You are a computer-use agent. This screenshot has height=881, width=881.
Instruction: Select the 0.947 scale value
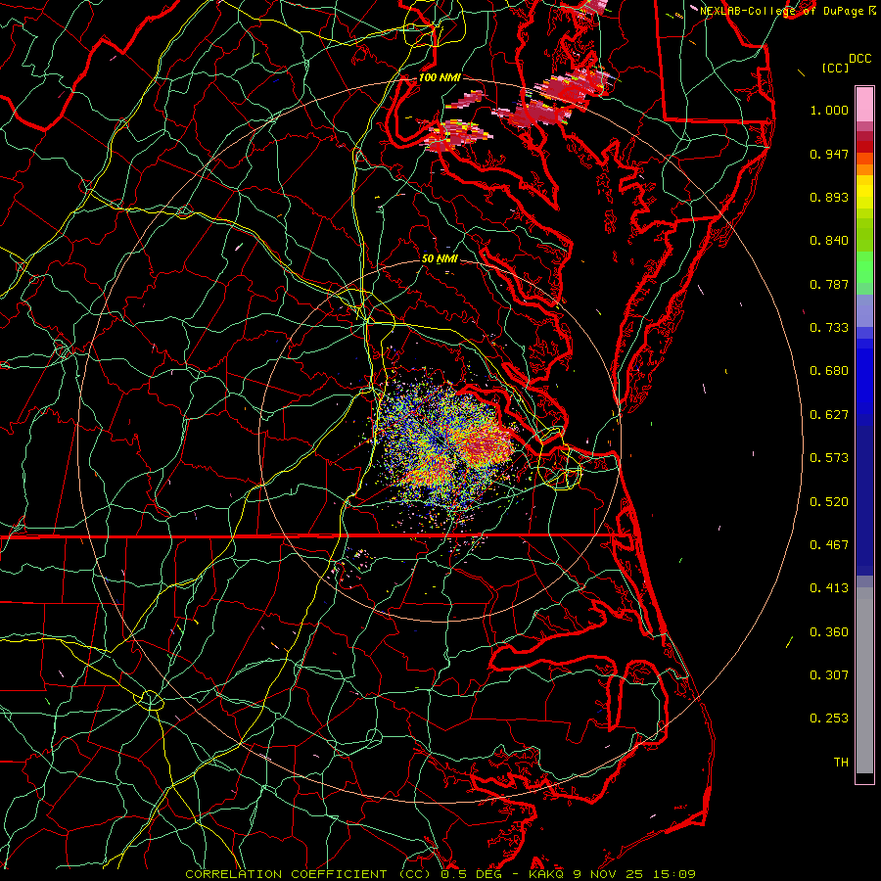tap(829, 154)
